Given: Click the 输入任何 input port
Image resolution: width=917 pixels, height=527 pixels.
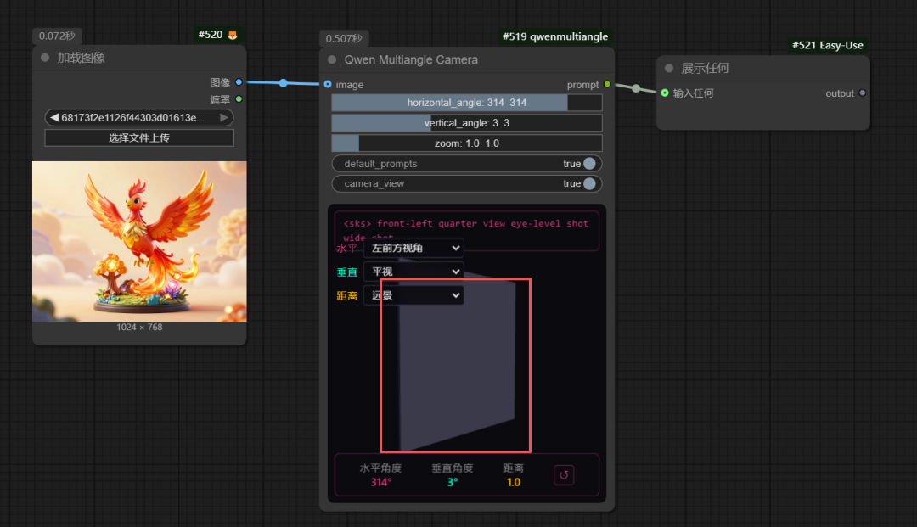Looking at the screenshot, I should [x=665, y=93].
